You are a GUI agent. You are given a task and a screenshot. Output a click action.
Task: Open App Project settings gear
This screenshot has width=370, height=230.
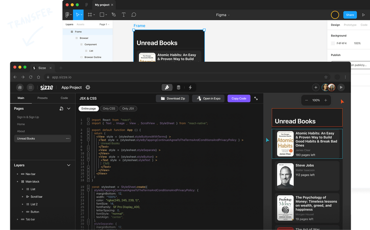pyautogui.click(x=88, y=87)
